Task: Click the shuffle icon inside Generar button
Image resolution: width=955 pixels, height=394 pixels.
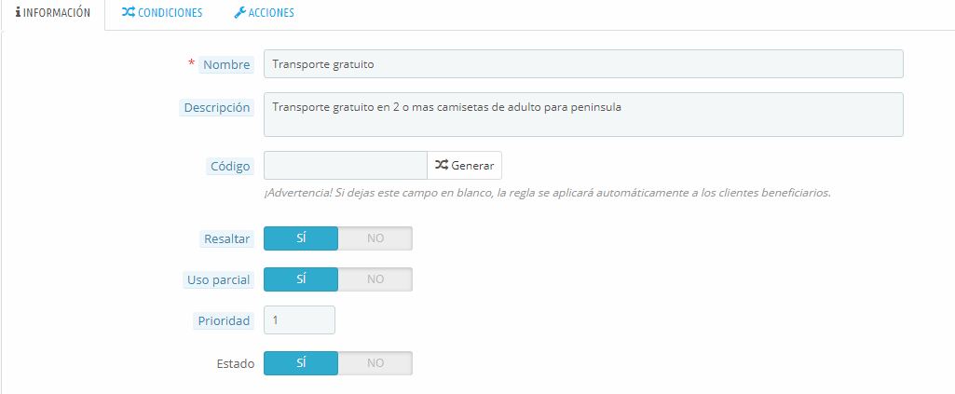Action: [442, 165]
